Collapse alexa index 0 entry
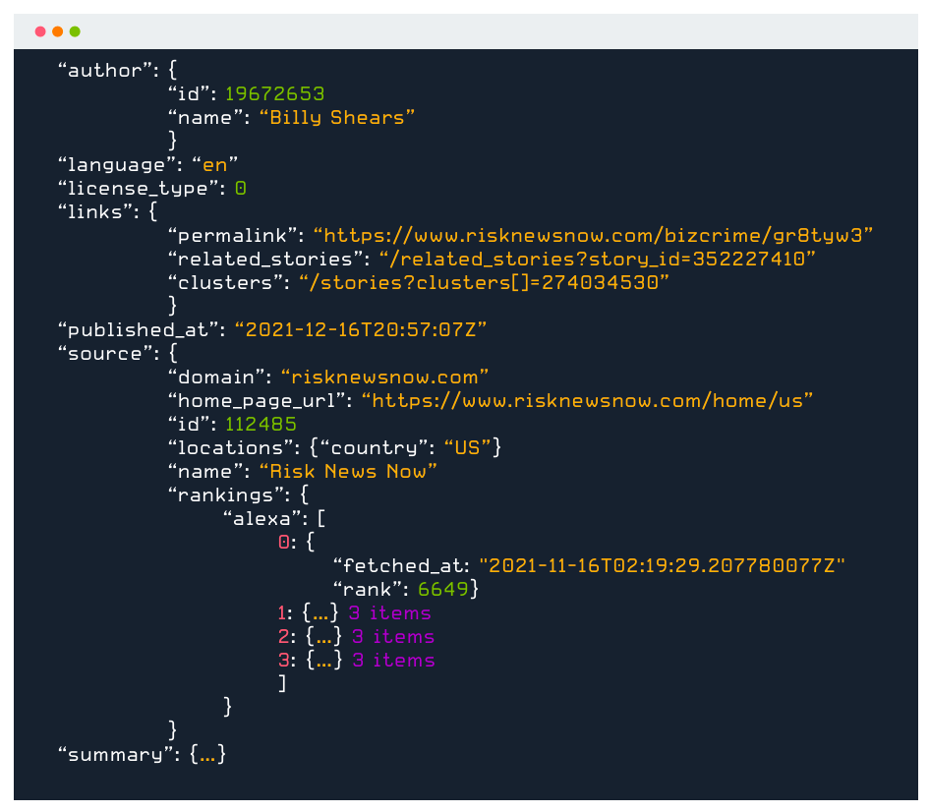 coord(284,542)
